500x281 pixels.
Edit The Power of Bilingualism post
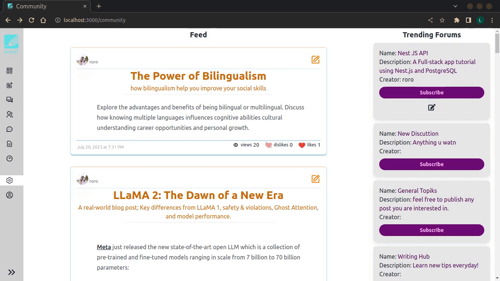316,59
